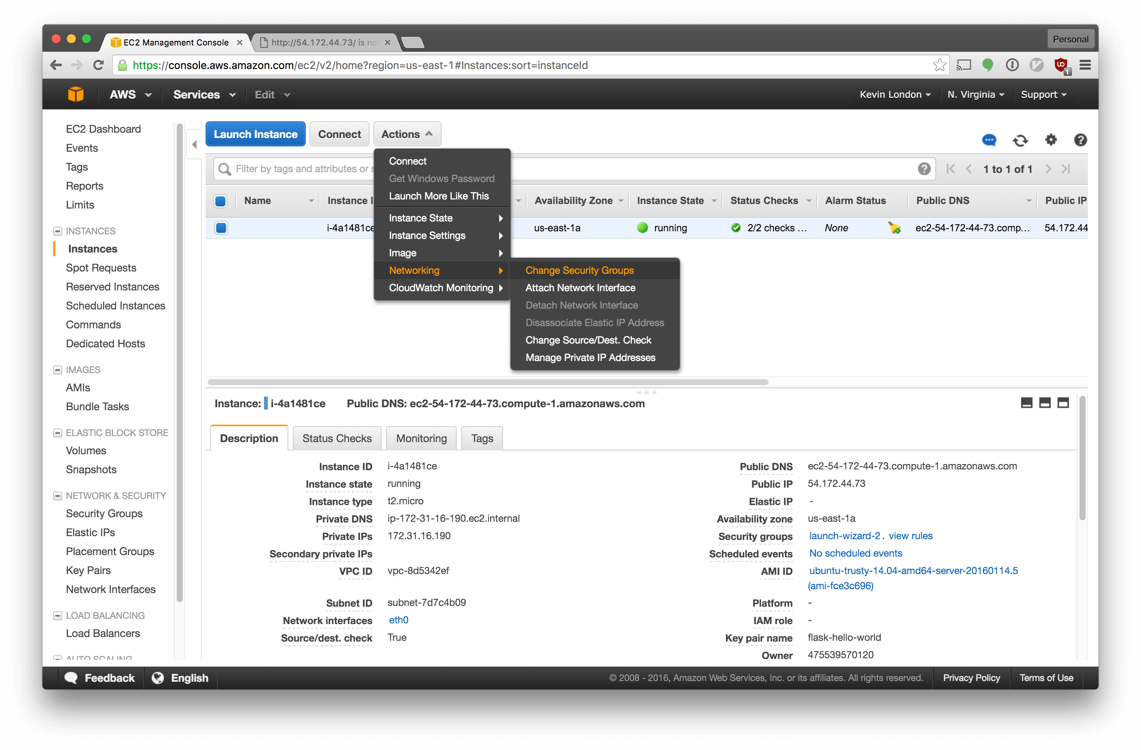Click the Launch Instance button
The image size is (1141, 750).
click(x=255, y=133)
